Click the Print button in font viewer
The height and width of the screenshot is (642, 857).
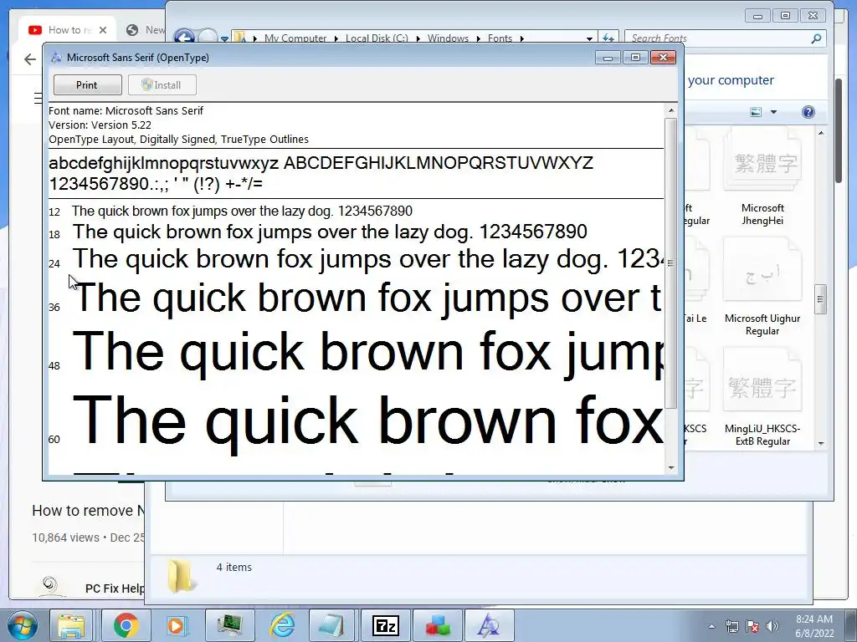click(87, 84)
